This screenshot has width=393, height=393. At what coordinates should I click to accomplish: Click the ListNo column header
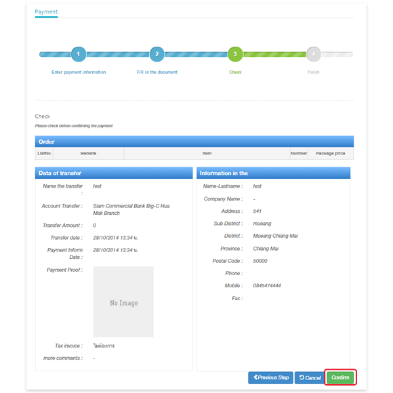[x=44, y=153]
